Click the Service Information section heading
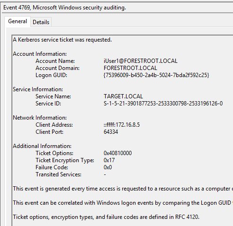The height and width of the screenshot is (226, 233). click(x=38, y=89)
